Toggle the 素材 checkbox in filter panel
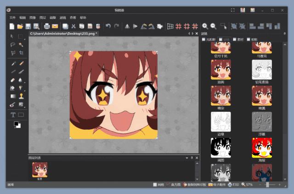The image size is (294, 194). [x=234, y=40]
